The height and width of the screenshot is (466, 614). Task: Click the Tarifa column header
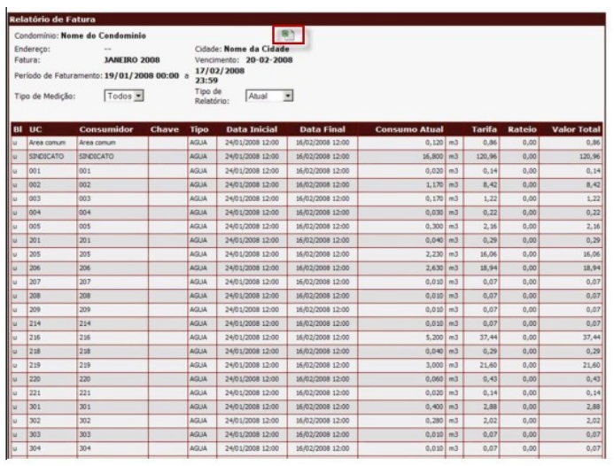[483, 130]
